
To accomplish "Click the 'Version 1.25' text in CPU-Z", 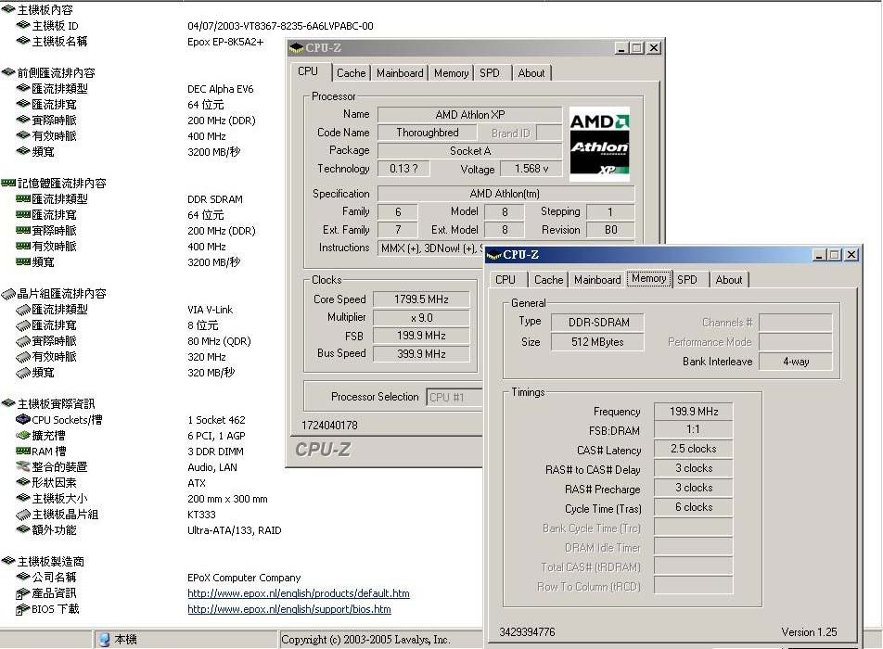I will coord(809,632).
